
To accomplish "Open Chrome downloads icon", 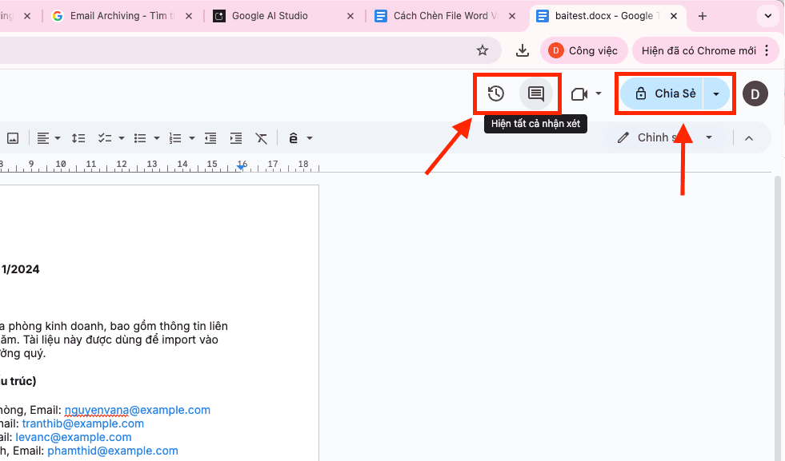I will click(523, 50).
